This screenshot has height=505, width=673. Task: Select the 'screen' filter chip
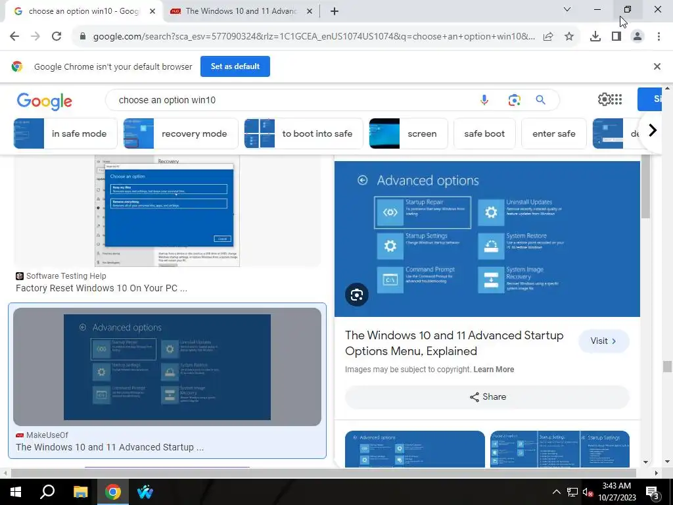pos(408,133)
